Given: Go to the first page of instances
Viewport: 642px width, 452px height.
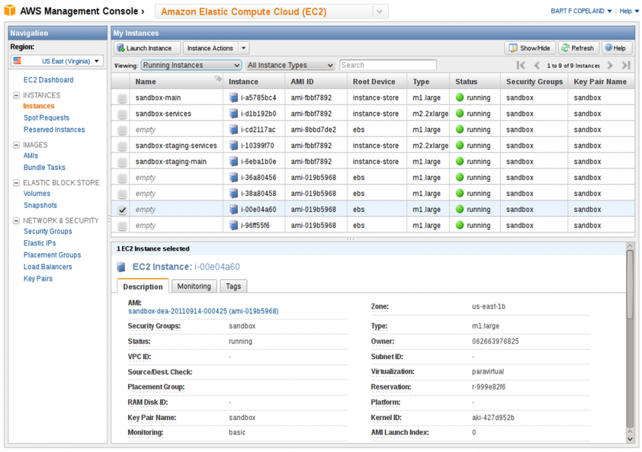Looking at the screenshot, I should (521, 65).
